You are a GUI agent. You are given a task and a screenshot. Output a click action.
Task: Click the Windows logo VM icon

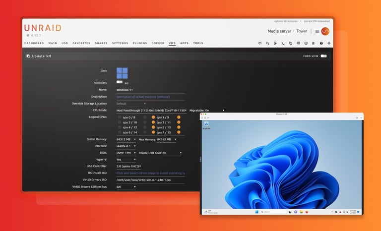coord(122,73)
